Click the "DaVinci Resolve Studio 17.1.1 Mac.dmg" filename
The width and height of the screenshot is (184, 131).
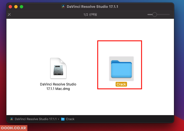58,86
